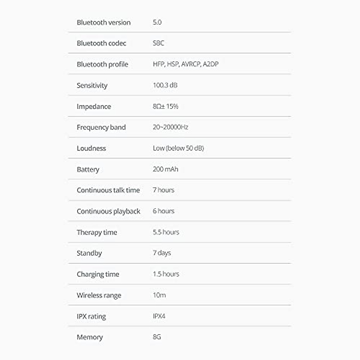360x360 pixels.
Task: Click the Bluetooth codec label
Action: 101,43
